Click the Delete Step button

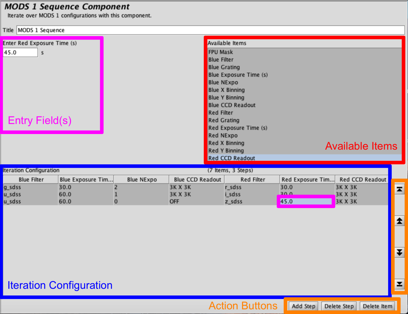[339, 306]
